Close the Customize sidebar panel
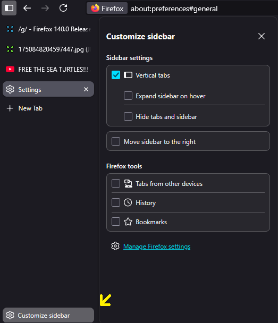 pos(262,36)
